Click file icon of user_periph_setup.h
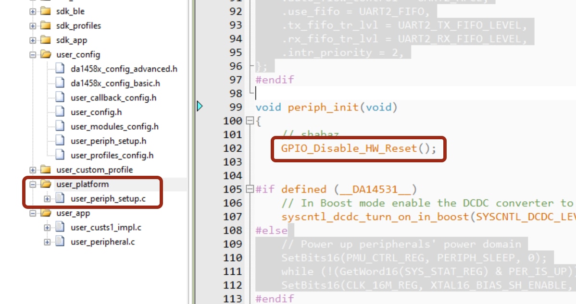 pyautogui.click(x=60, y=140)
